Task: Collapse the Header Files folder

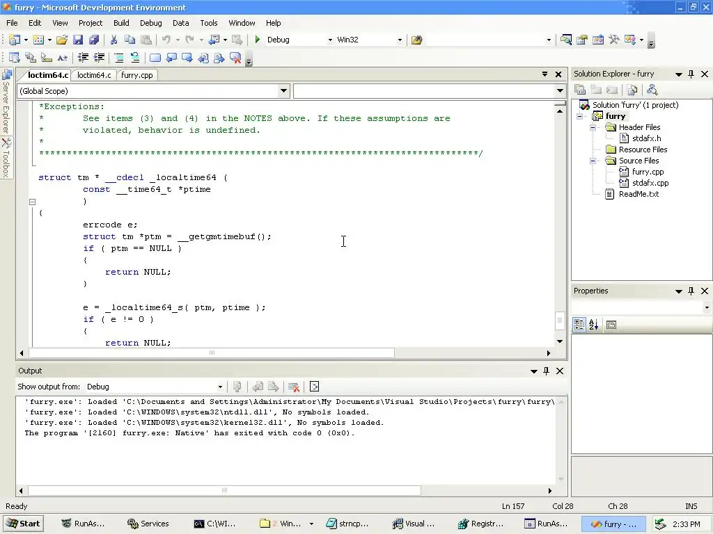Action: [x=593, y=128]
